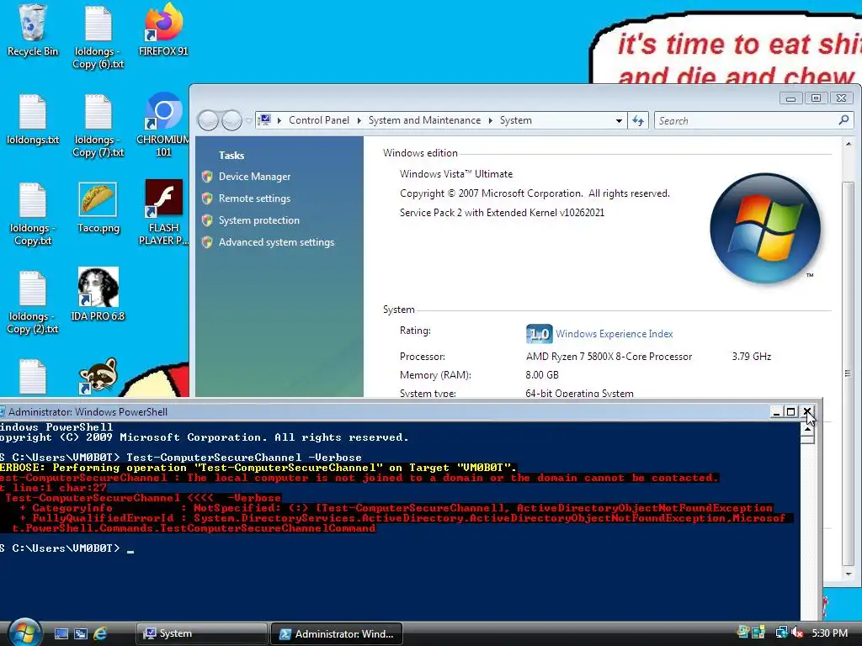The width and height of the screenshot is (862, 646).
Task: Click the muted volume tray icon
Action: [797, 633]
